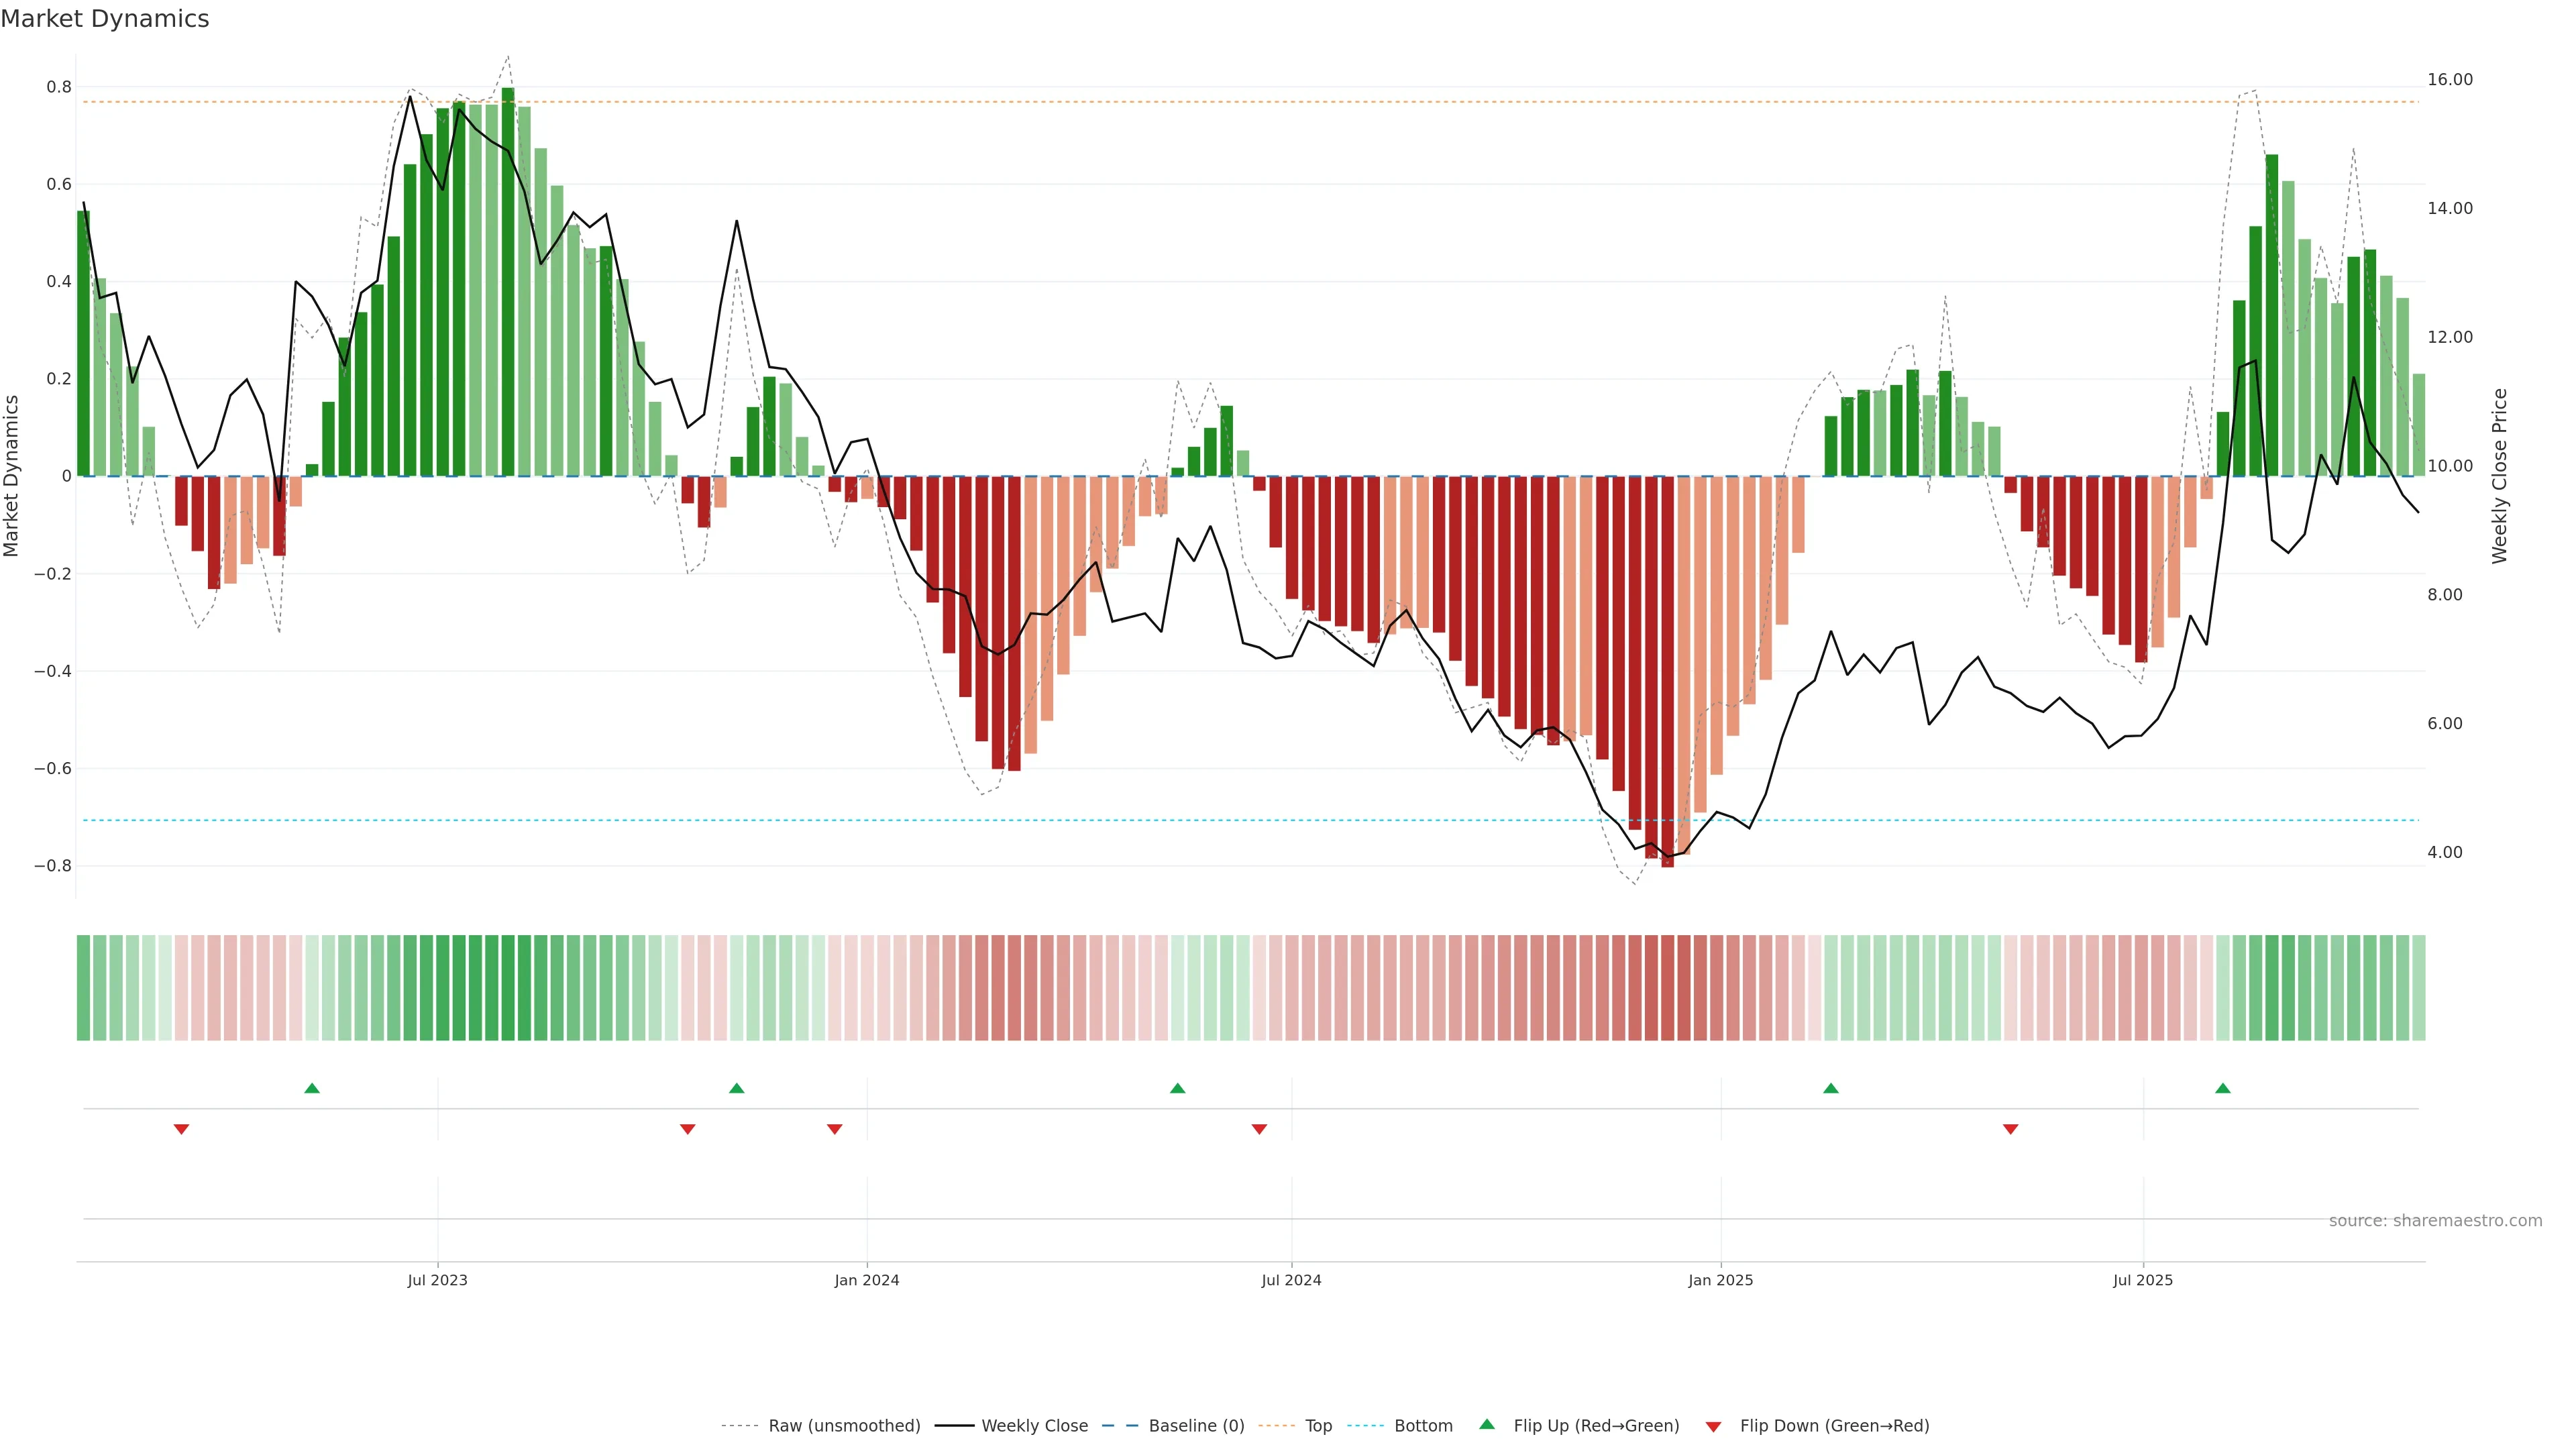Click the first red flip-down triangle marker
The width and height of the screenshot is (2576, 1449).
(x=181, y=1129)
